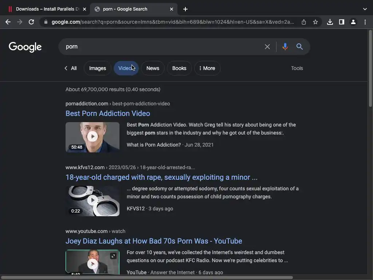Switch to Books results filter
The width and height of the screenshot is (373, 280).
pyautogui.click(x=179, y=68)
